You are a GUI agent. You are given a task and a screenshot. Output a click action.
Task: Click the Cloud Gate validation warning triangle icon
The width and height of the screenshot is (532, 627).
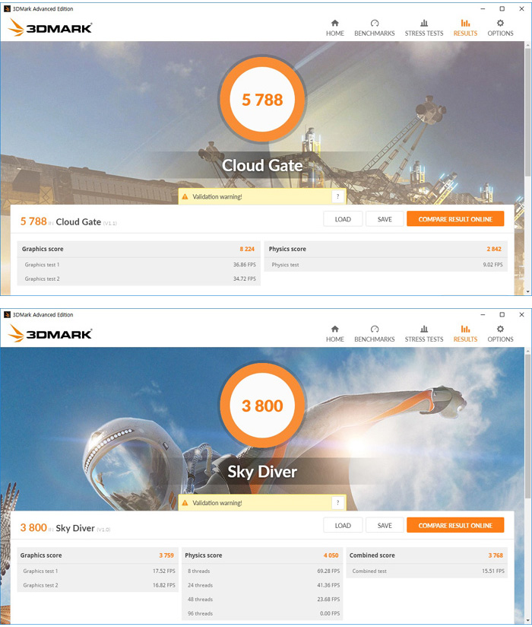click(185, 196)
